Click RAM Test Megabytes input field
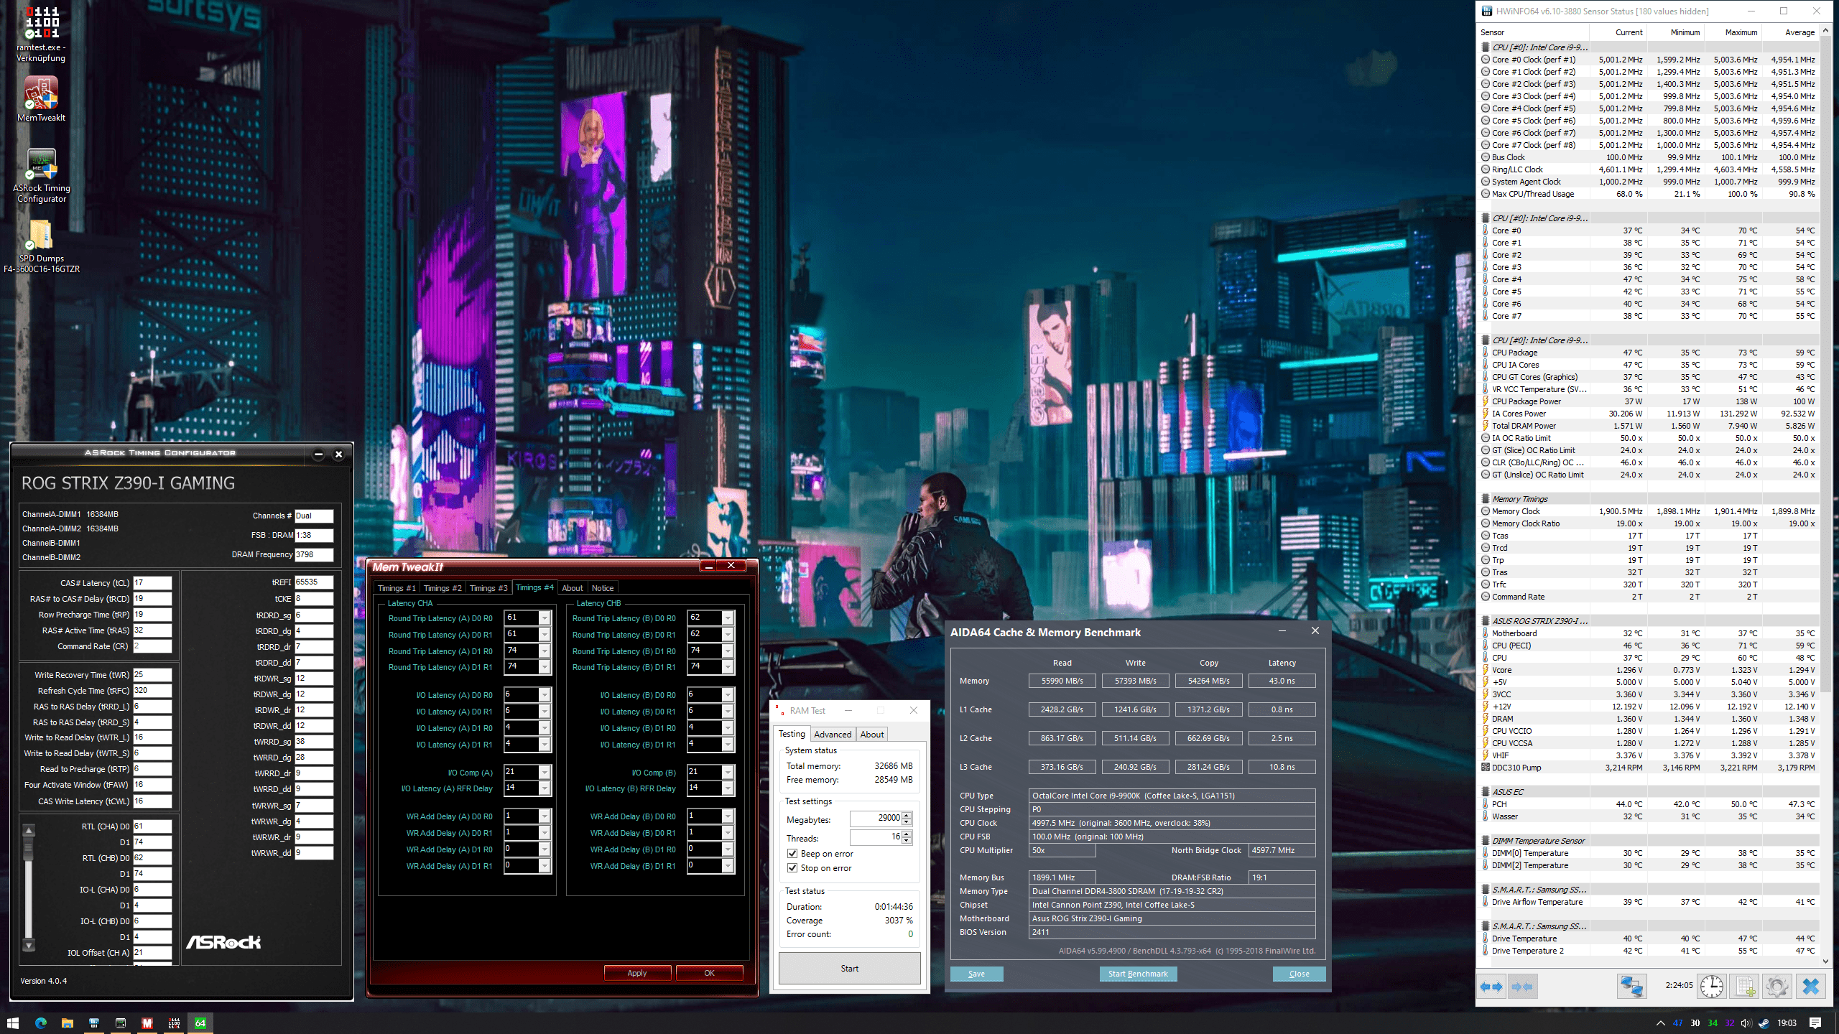The height and width of the screenshot is (1034, 1839). pyautogui.click(x=876, y=818)
